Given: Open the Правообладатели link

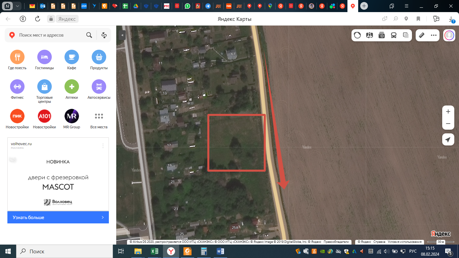Looking at the screenshot, I should [337, 242].
